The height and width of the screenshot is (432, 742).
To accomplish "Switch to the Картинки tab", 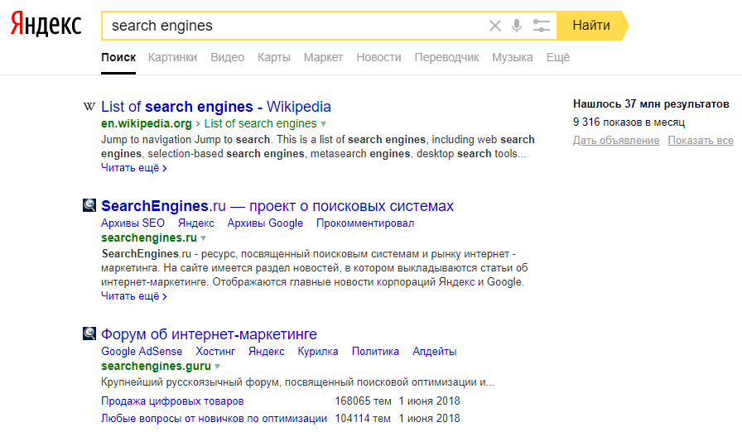I will coord(172,57).
